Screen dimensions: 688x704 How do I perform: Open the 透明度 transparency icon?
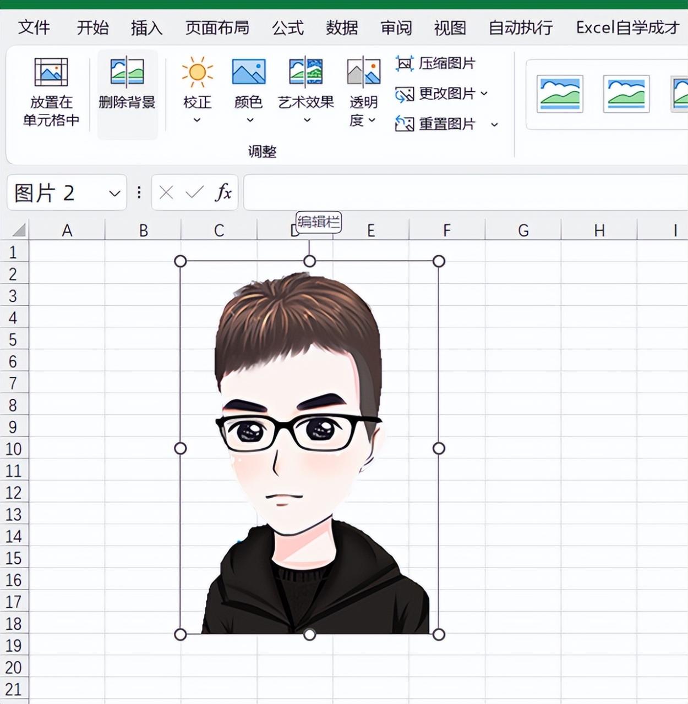click(364, 72)
